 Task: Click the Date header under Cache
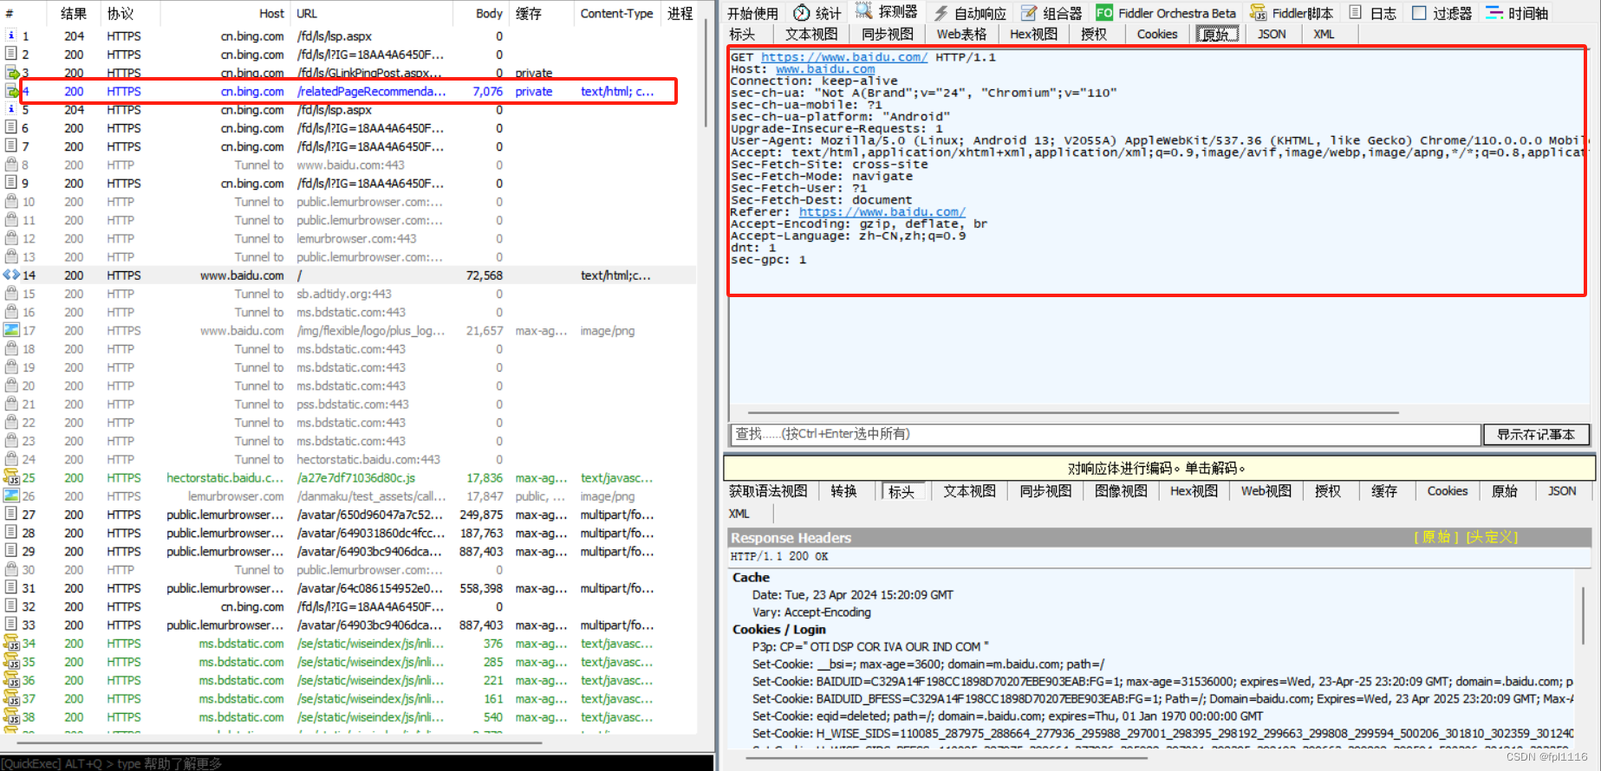point(852,594)
